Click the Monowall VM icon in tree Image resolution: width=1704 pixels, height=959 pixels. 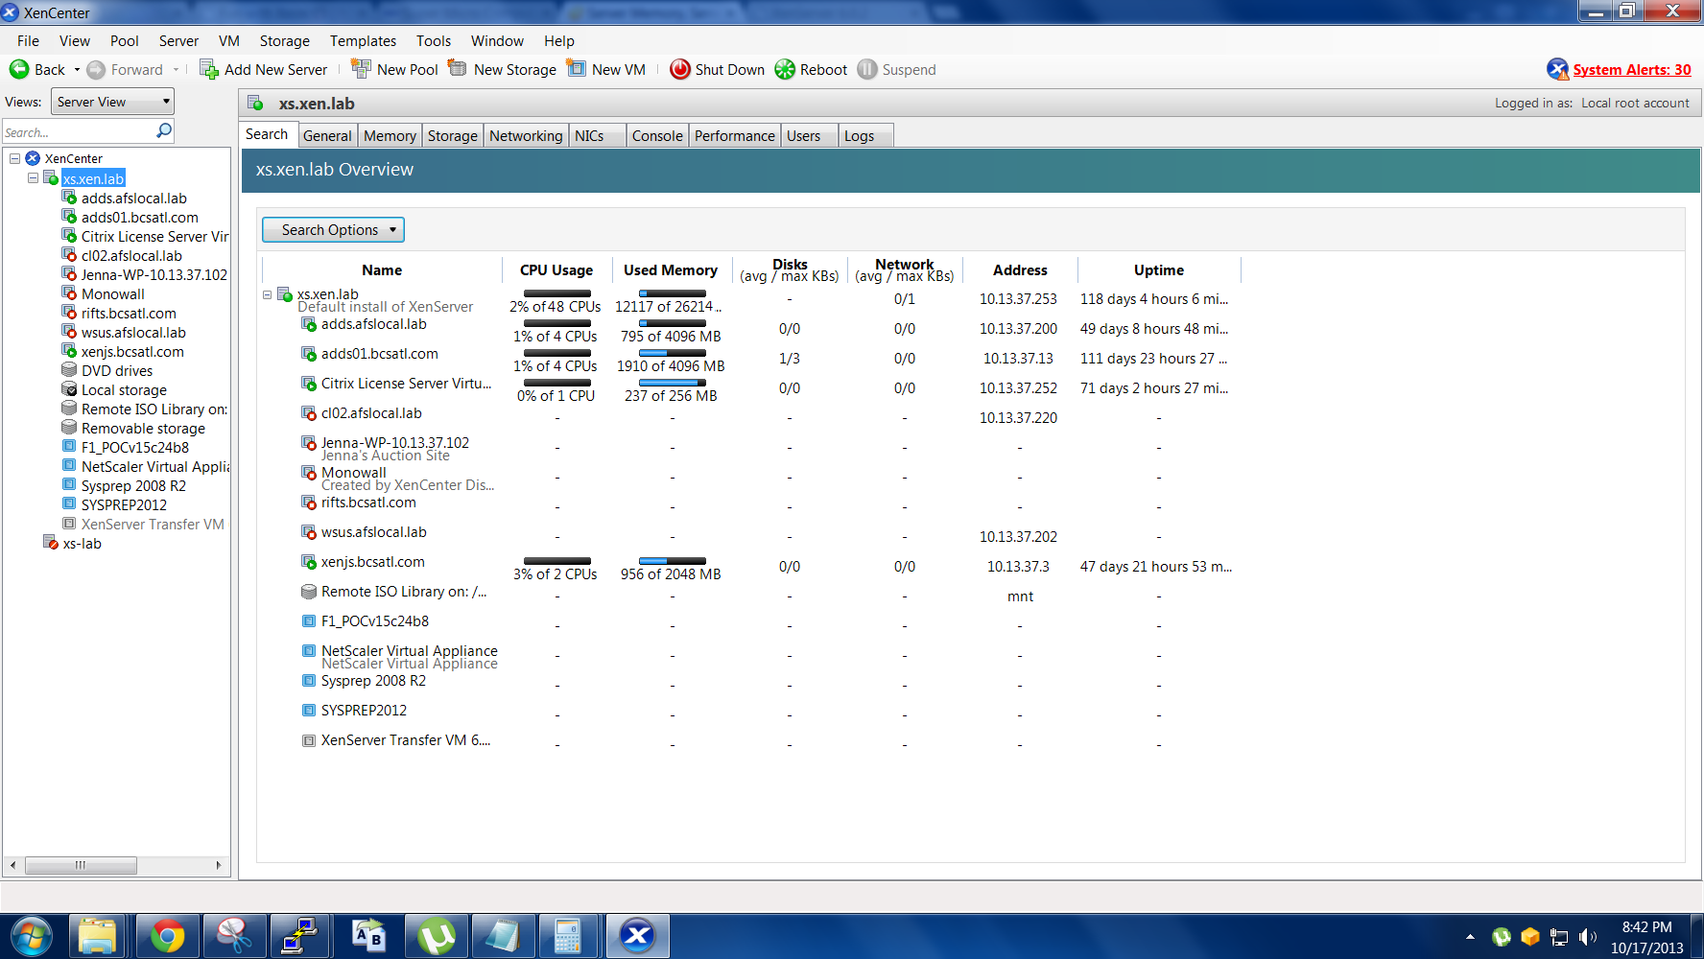(x=69, y=293)
